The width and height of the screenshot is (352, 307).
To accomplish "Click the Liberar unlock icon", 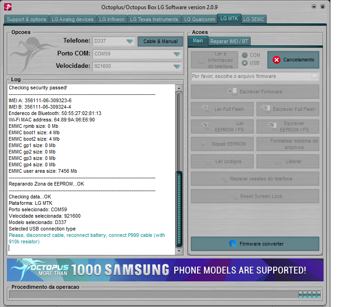I will pyautogui.click(x=278, y=162).
